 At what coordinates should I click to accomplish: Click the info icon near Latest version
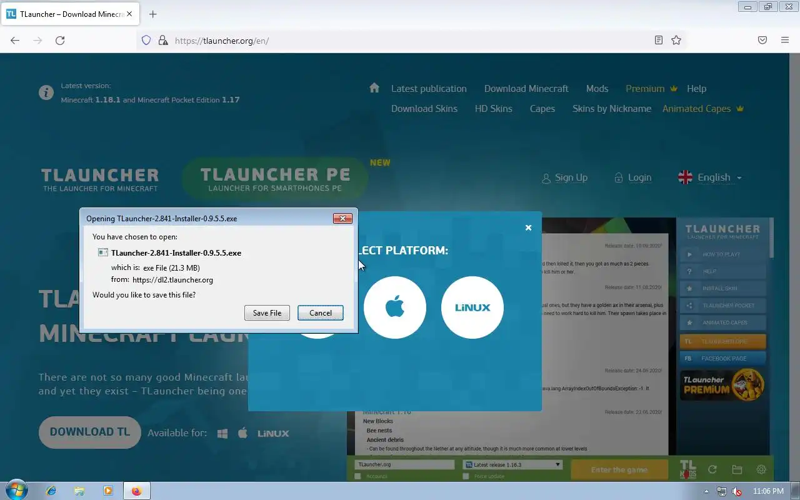point(46,92)
